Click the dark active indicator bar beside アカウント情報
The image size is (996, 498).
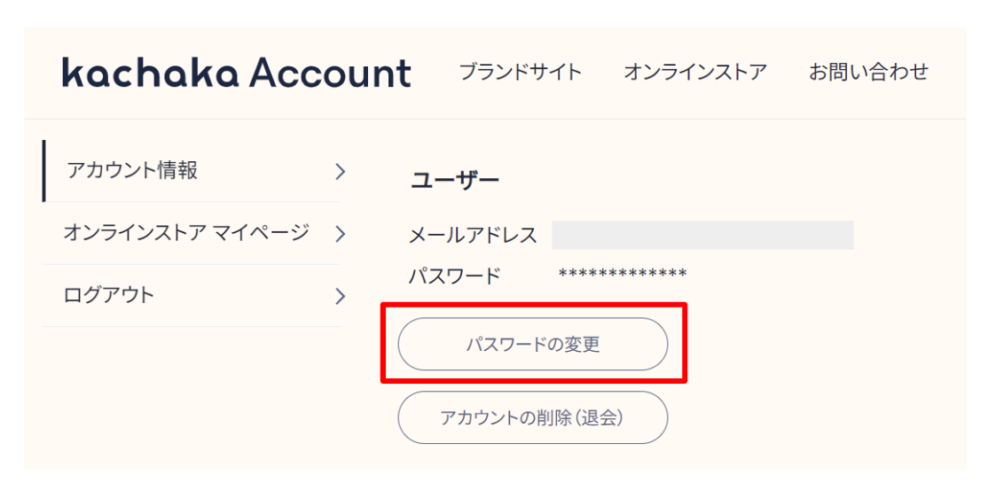pyautogui.click(x=43, y=171)
